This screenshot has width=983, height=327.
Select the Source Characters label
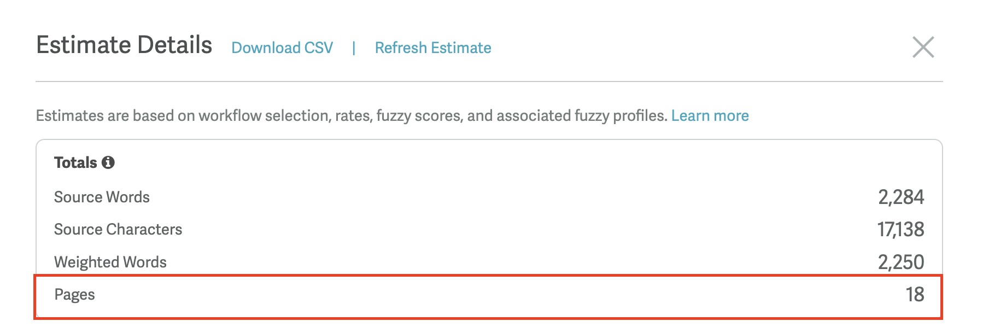(118, 229)
